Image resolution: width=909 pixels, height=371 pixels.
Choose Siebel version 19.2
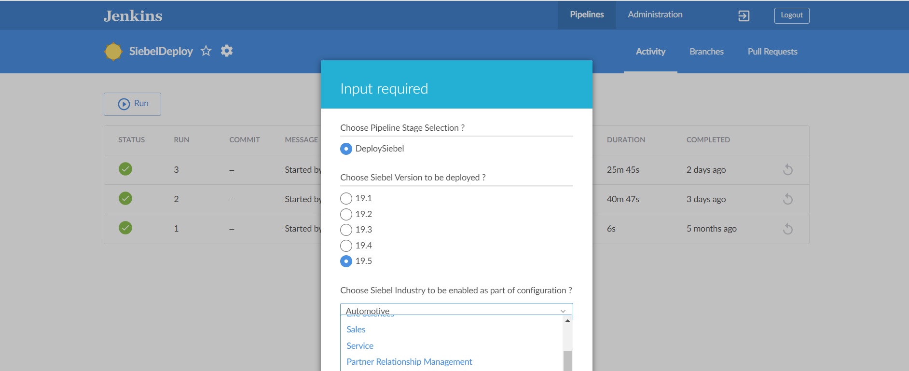pos(346,214)
